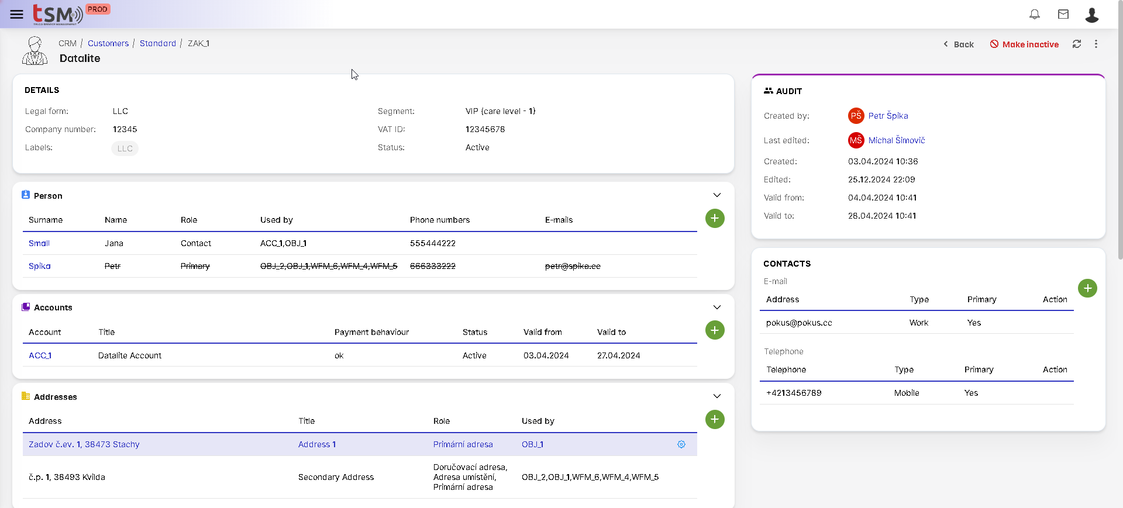Add a new account with plus button

(x=714, y=330)
